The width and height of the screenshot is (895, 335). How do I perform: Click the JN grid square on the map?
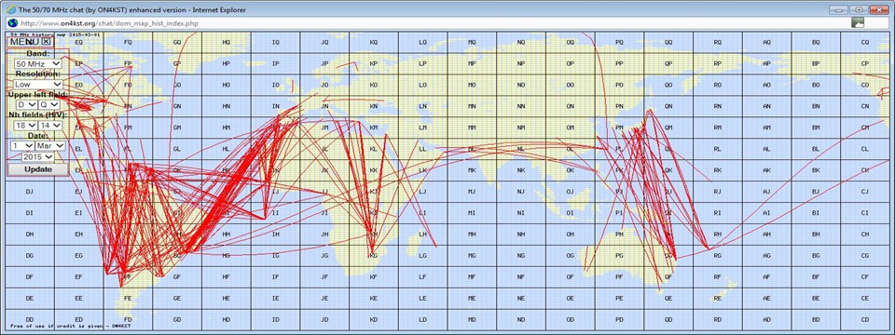[x=324, y=106]
